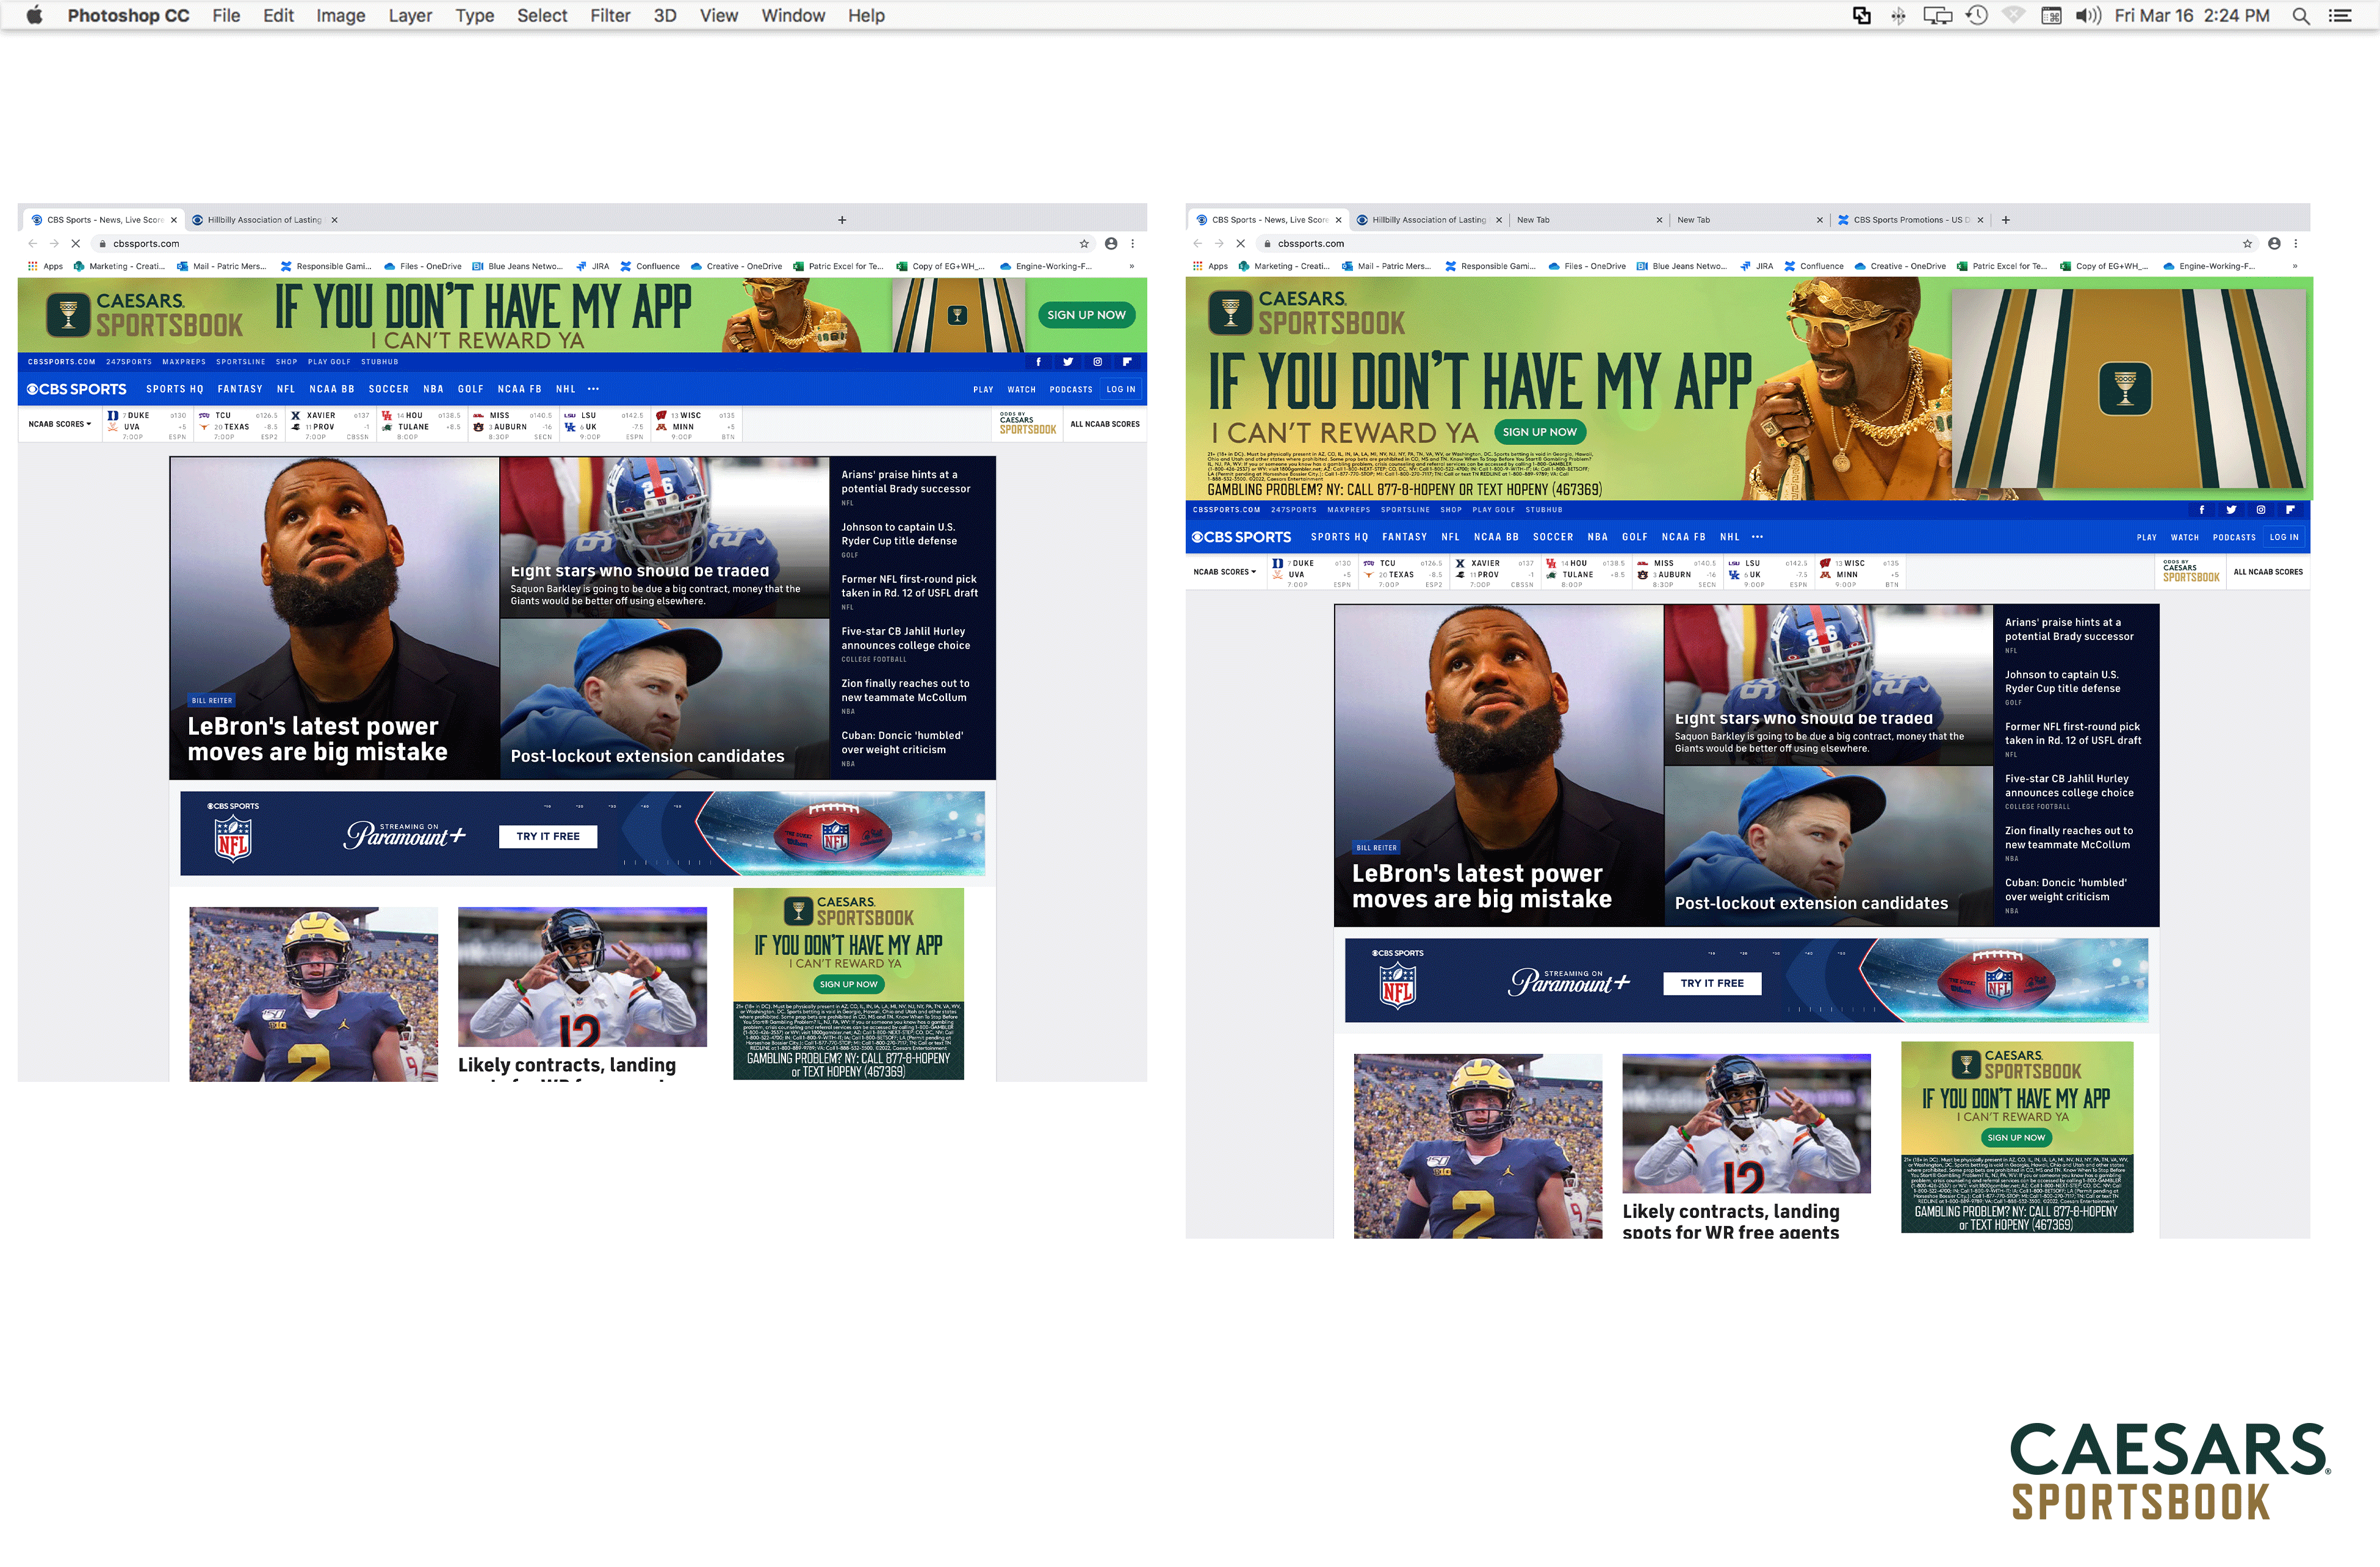
Task: Open the Filter menu
Action: tap(610, 15)
